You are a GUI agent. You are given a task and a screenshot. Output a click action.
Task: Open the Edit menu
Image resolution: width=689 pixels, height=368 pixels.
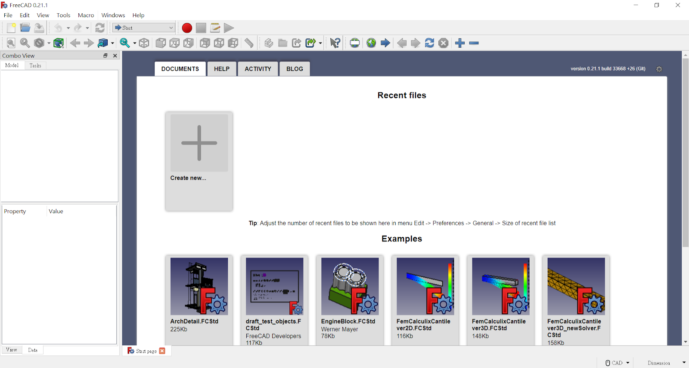25,15
